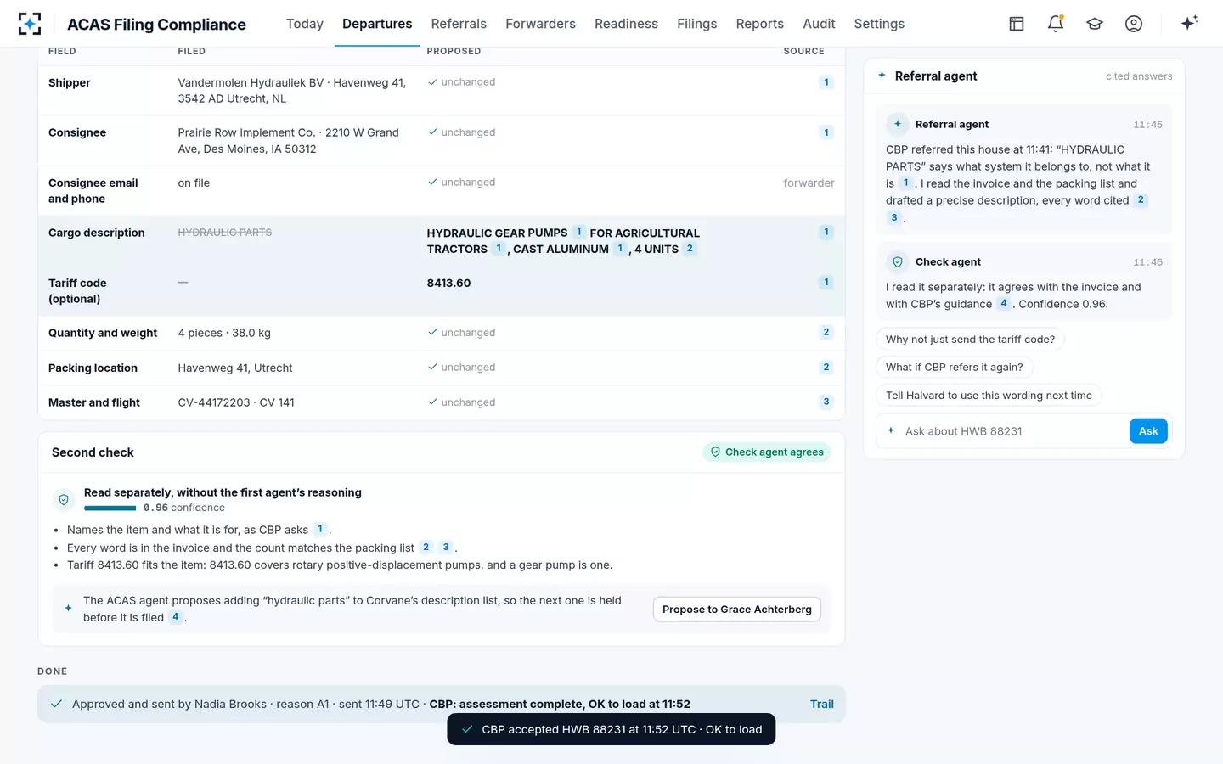Open the layout panel icon in header
This screenshot has height=764, width=1223.
1017,24
